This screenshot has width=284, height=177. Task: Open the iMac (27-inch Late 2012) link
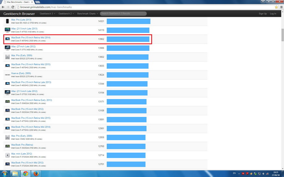tap(23, 46)
